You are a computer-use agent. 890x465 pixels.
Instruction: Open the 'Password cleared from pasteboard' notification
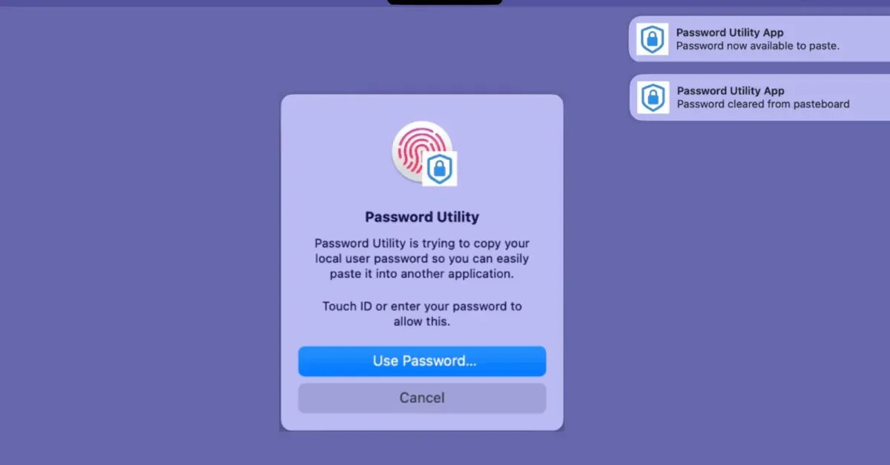[759, 97]
